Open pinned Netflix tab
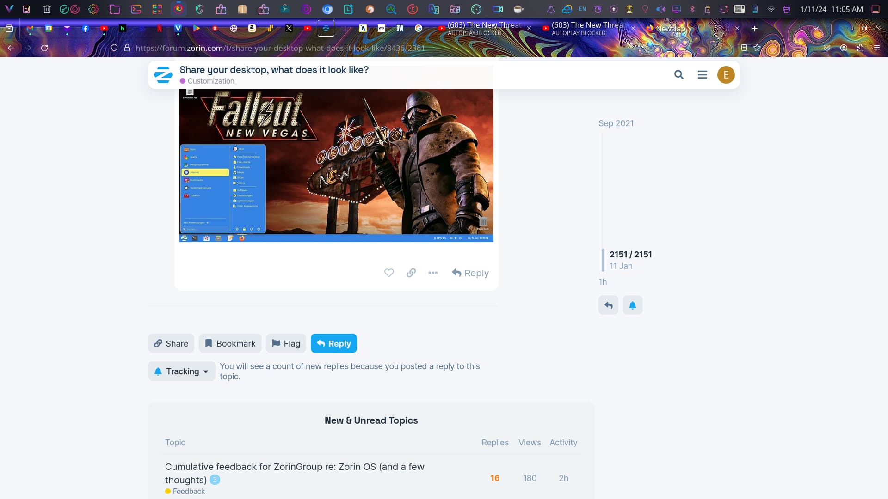888x499 pixels. [160, 29]
